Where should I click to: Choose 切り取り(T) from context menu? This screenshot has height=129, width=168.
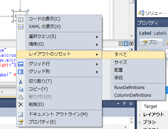pyautogui.click(x=59, y=82)
